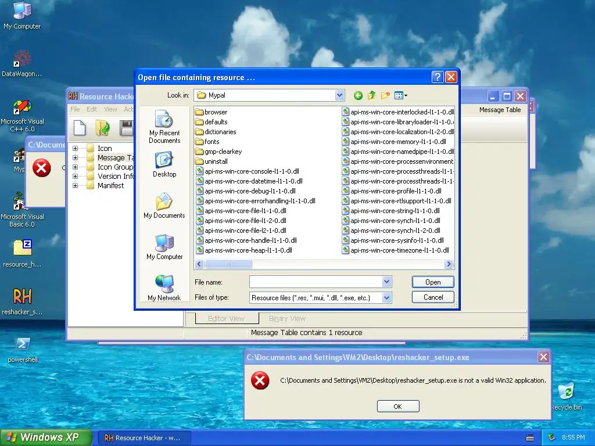The width and height of the screenshot is (595, 446).
Task: Go up one folder level icon
Action: (371, 96)
